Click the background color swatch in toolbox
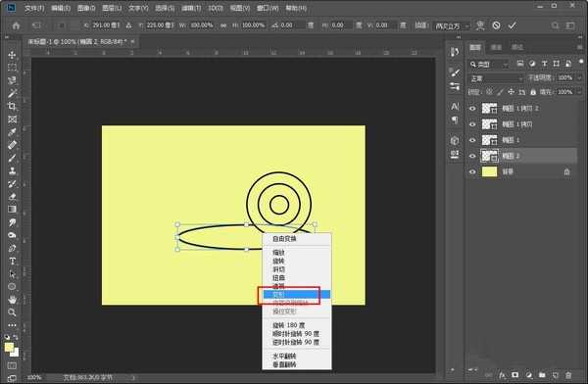Image resolution: width=588 pixels, height=384 pixels. (16, 354)
